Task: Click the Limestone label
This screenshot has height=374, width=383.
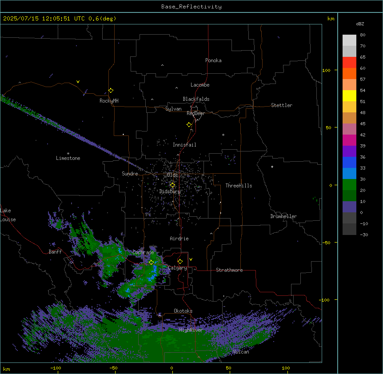Action: [68, 158]
